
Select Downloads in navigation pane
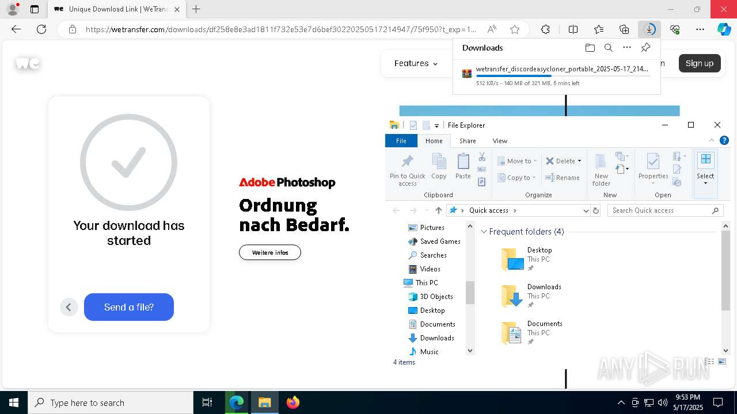coord(437,338)
